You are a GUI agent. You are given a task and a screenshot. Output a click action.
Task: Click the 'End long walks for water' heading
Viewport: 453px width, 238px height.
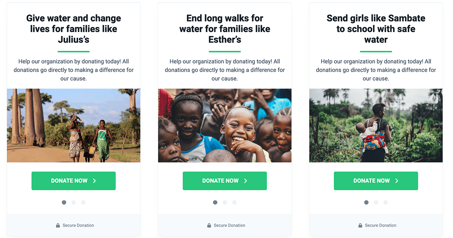point(225,29)
